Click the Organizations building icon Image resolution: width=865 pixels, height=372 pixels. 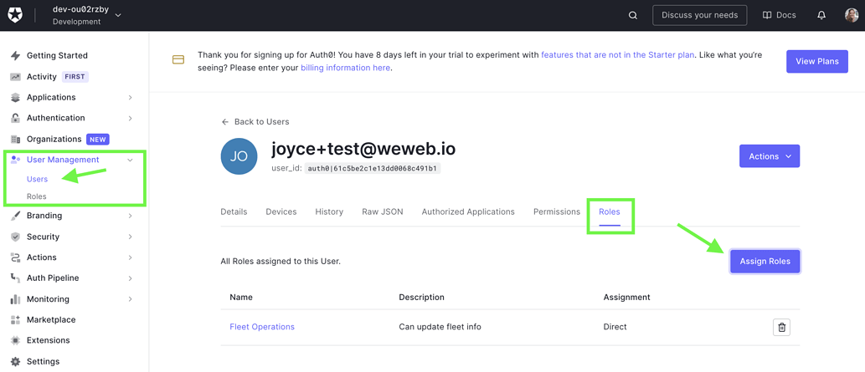(15, 139)
